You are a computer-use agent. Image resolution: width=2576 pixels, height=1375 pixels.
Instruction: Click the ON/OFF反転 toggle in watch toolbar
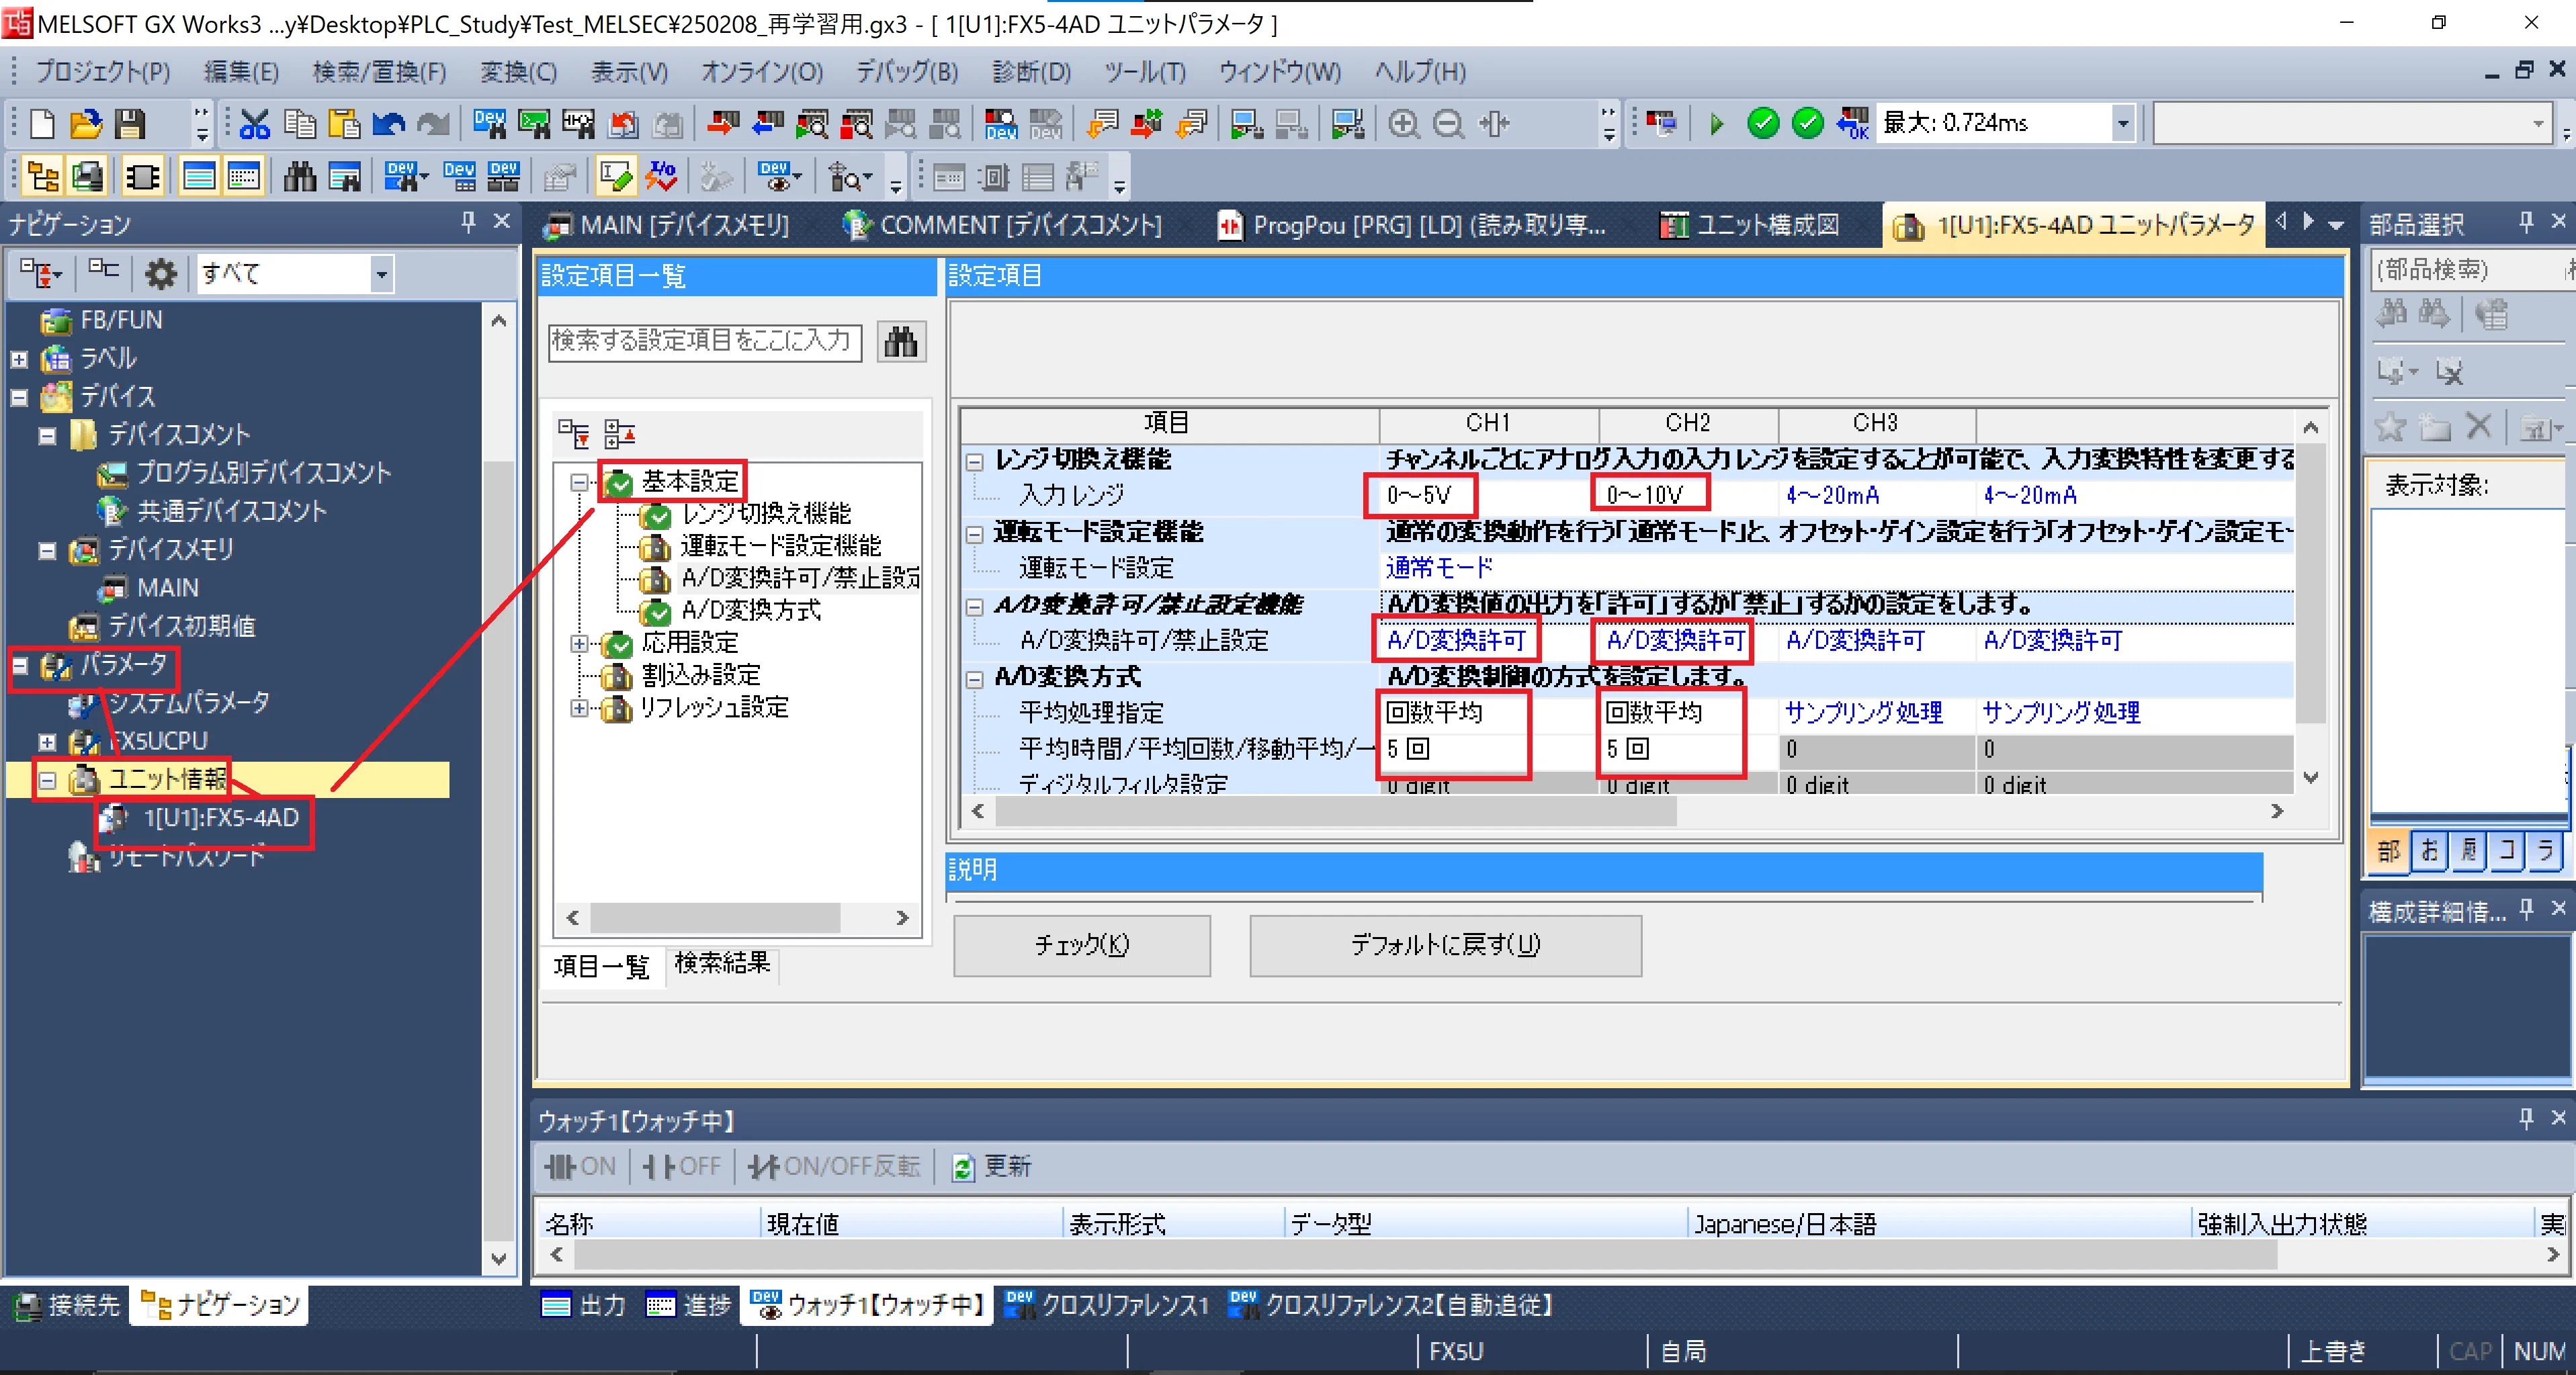click(834, 1167)
